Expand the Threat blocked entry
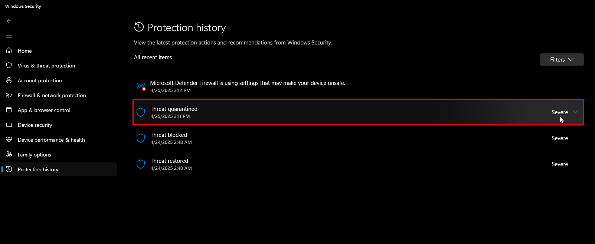The width and height of the screenshot is (595, 244). 358,138
